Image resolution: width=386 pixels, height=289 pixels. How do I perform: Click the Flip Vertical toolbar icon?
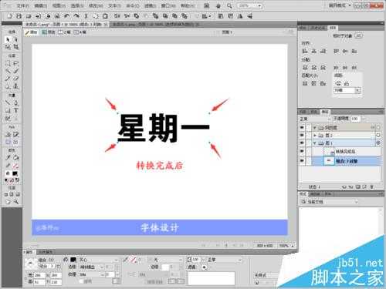click(249, 16)
